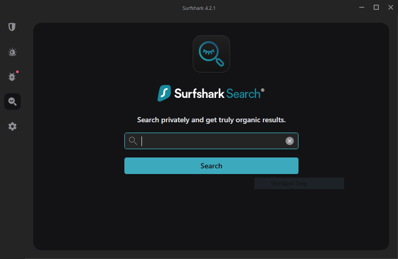Clear the search field with the X icon
Image resolution: width=398 pixels, height=259 pixels.
coord(290,141)
